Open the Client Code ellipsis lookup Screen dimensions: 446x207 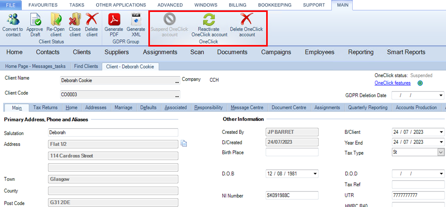pyautogui.click(x=177, y=95)
